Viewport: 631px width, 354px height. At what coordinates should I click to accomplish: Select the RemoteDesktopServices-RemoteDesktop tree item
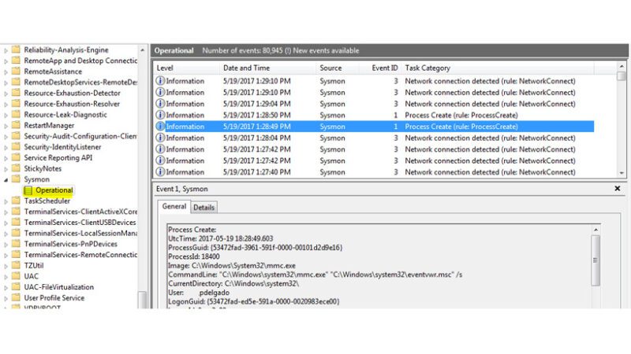click(x=80, y=83)
